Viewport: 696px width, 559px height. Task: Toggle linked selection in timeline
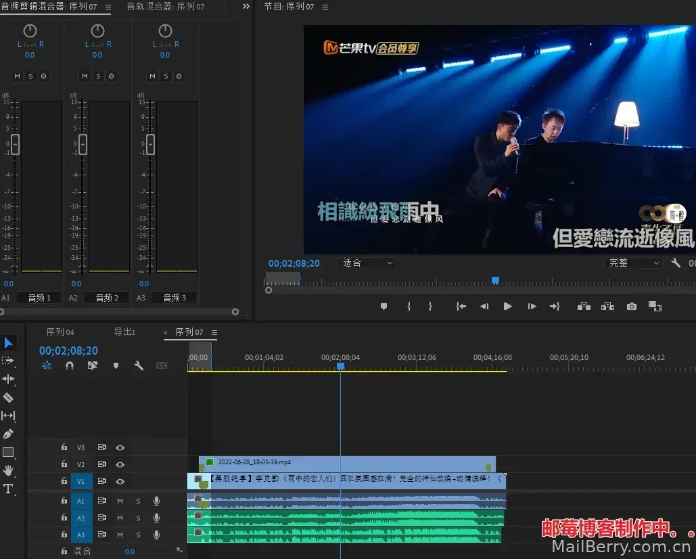tap(92, 365)
